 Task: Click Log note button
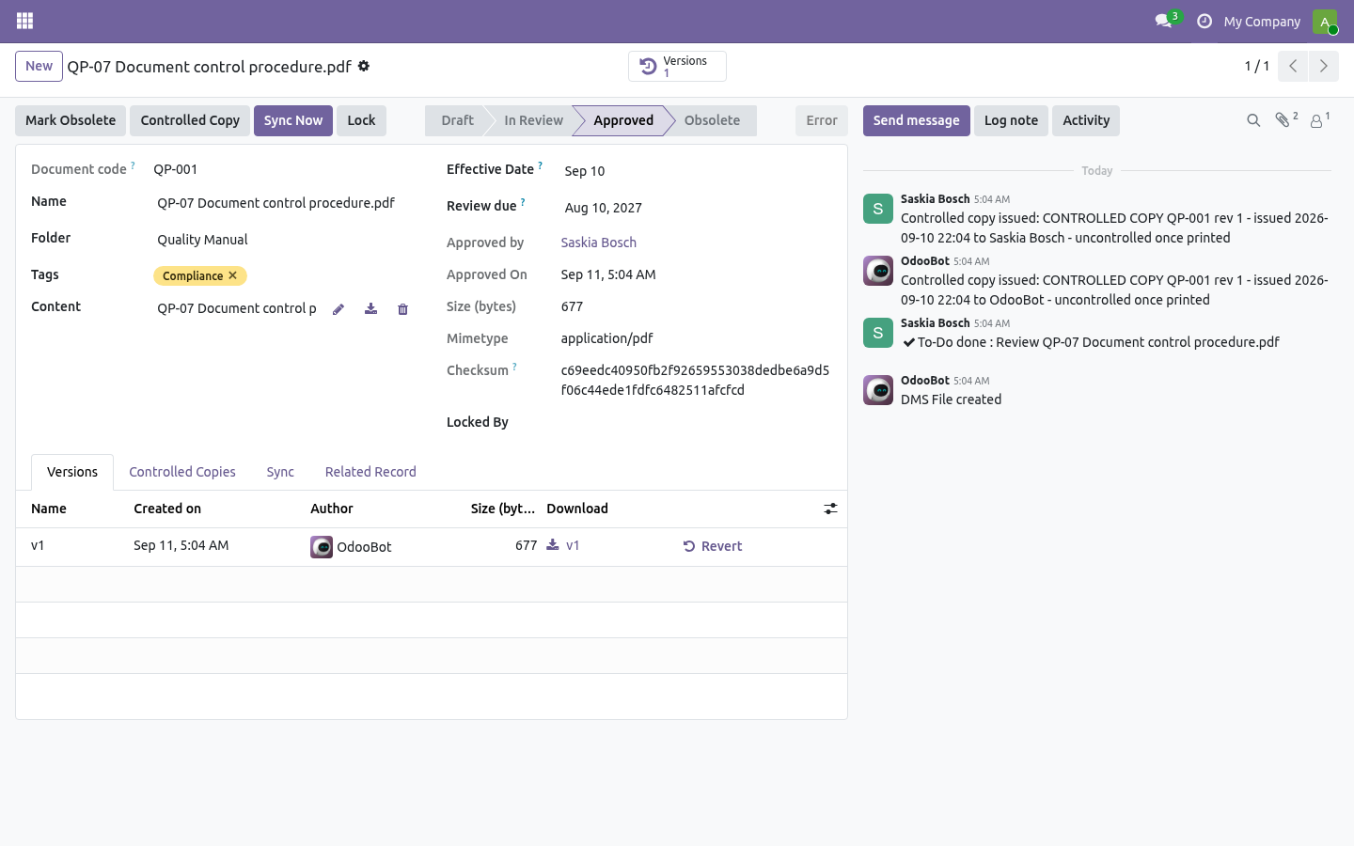pyautogui.click(x=1011, y=120)
